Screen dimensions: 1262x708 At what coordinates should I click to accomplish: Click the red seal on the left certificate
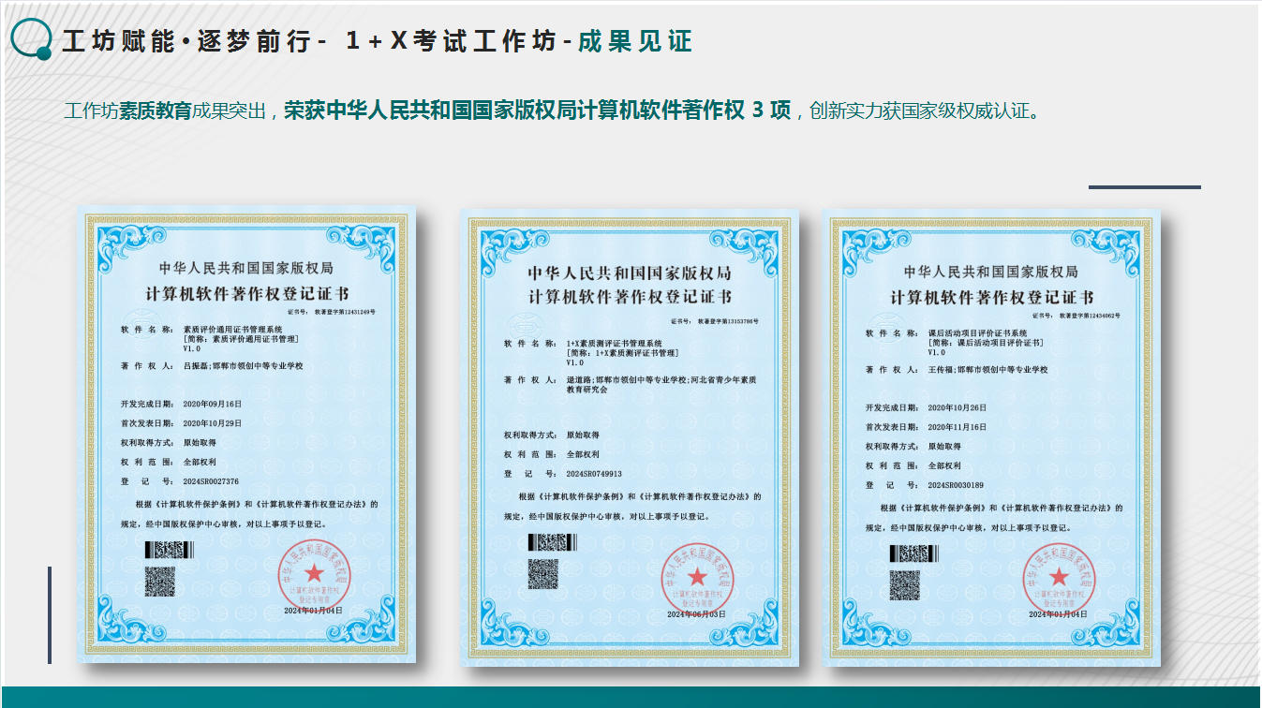tap(313, 573)
